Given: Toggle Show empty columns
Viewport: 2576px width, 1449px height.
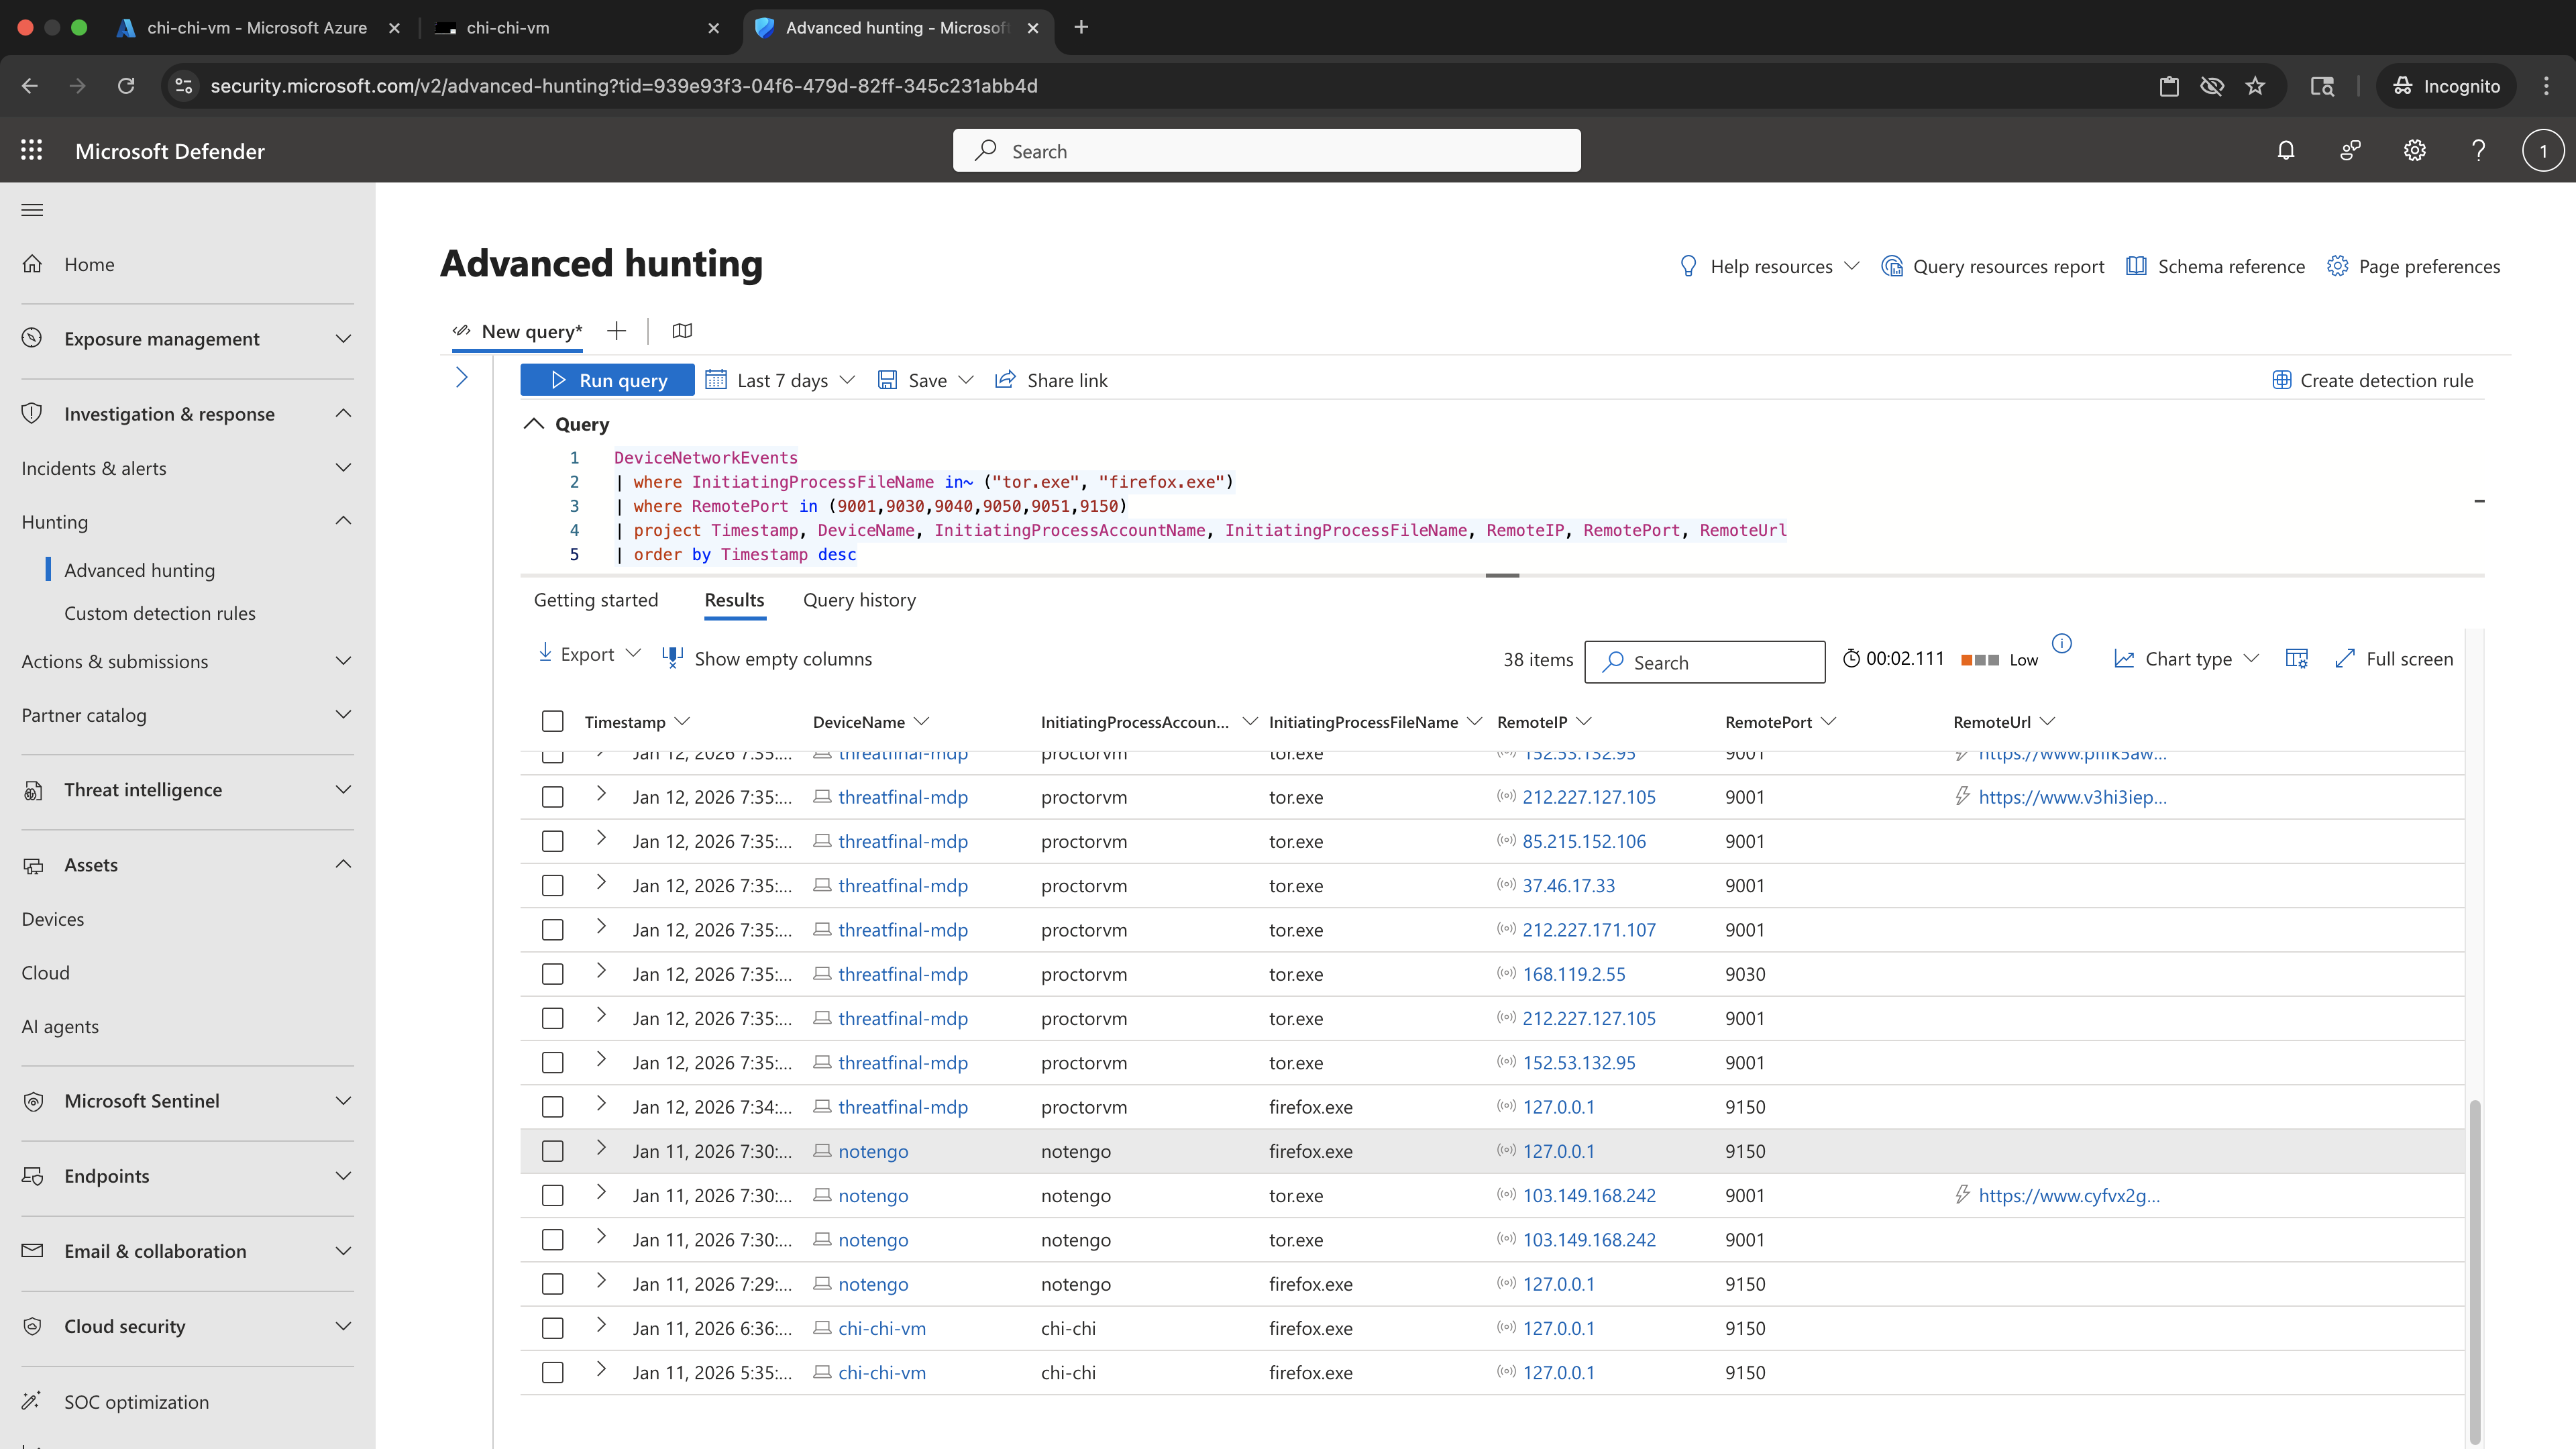Looking at the screenshot, I should (767, 658).
